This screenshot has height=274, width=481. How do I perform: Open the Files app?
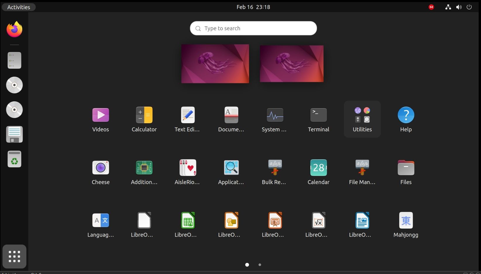(x=406, y=168)
